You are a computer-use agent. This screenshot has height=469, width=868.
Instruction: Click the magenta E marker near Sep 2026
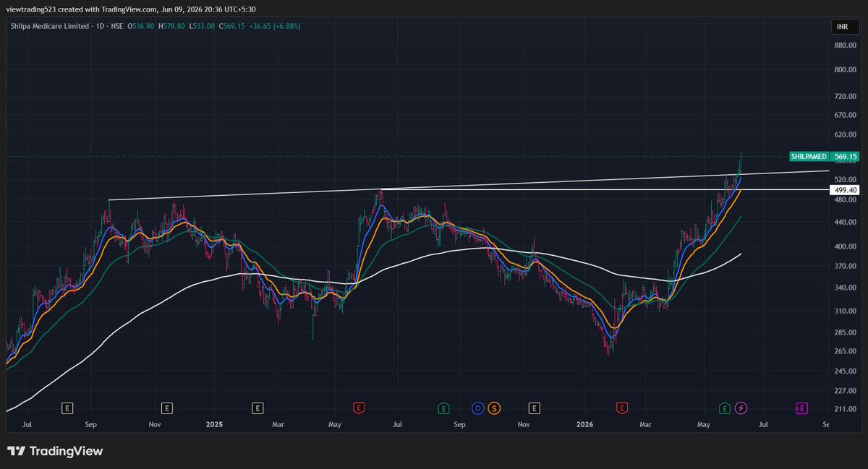tap(801, 408)
